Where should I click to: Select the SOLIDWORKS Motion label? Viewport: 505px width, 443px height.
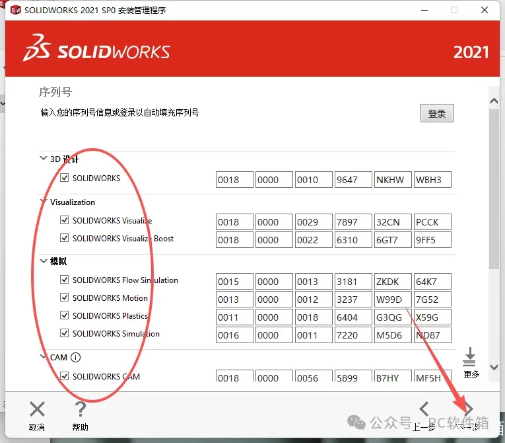click(110, 298)
